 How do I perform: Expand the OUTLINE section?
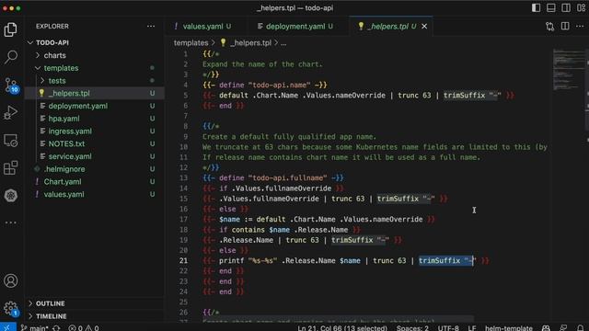95,303
